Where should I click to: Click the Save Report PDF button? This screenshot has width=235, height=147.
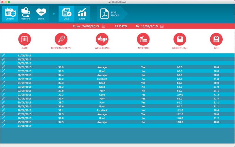point(112,14)
